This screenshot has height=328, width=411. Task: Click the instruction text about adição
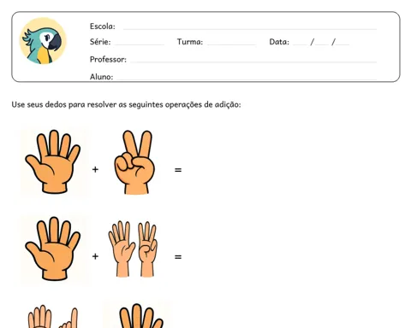126,105
